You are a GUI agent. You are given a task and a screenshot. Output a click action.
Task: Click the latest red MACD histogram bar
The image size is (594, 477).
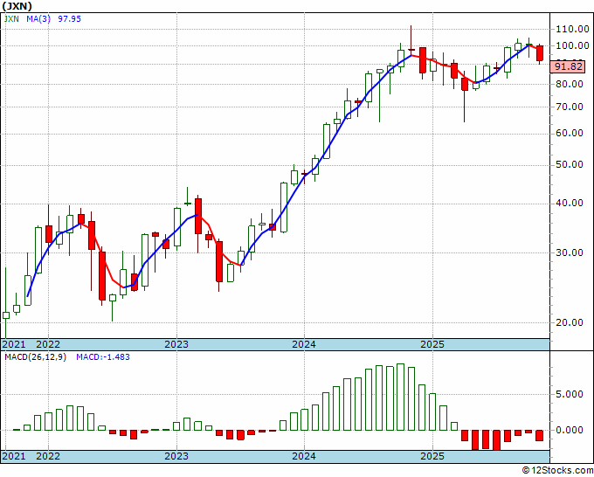(540, 435)
